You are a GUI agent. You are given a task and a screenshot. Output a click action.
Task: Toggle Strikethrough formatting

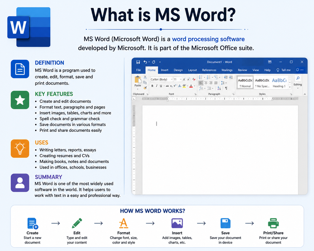click(167, 86)
